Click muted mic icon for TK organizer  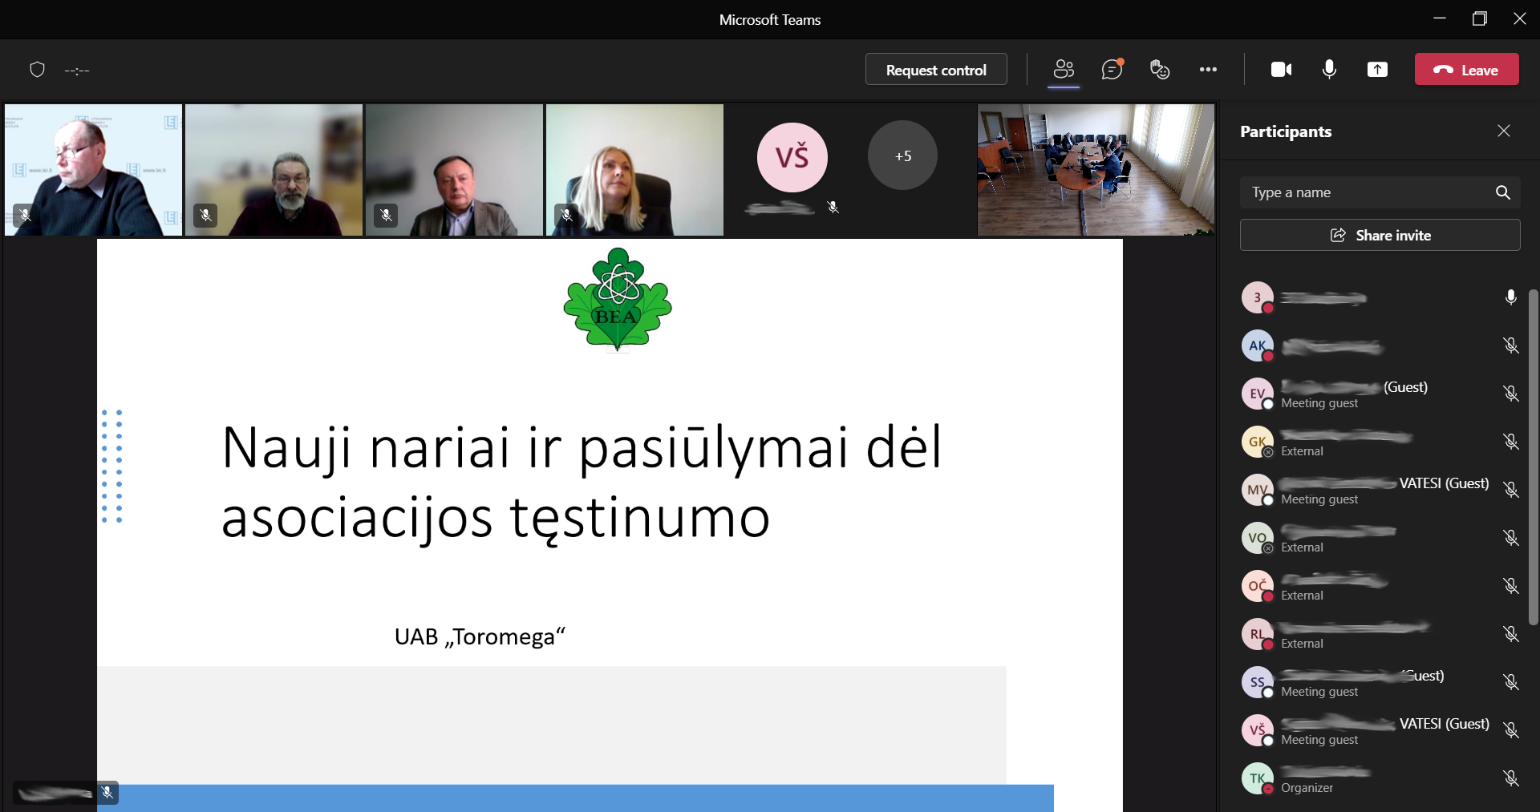tap(1510, 778)
